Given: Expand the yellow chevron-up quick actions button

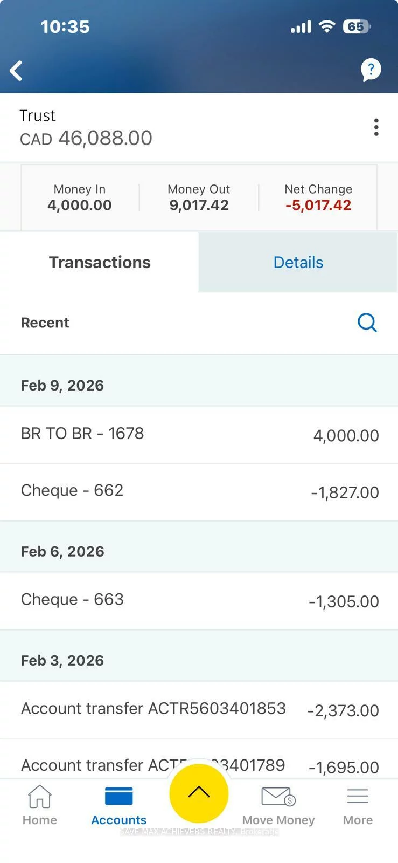Looking at the screenshot, I should [x=199, y=792].
